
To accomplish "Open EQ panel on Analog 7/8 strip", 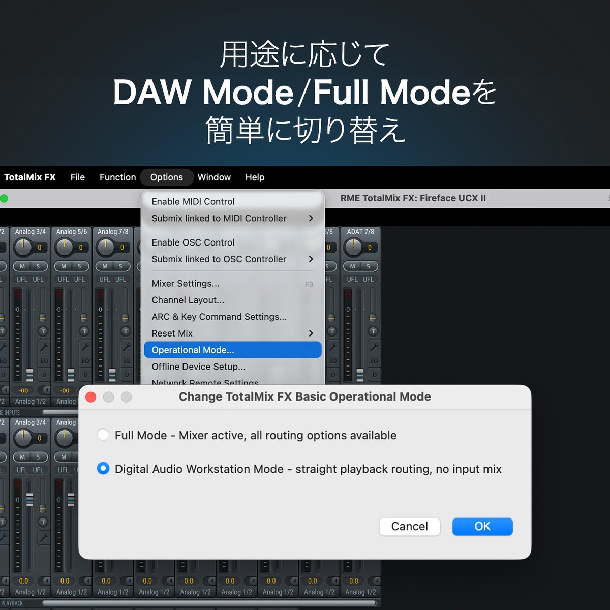I will (127, 361).
